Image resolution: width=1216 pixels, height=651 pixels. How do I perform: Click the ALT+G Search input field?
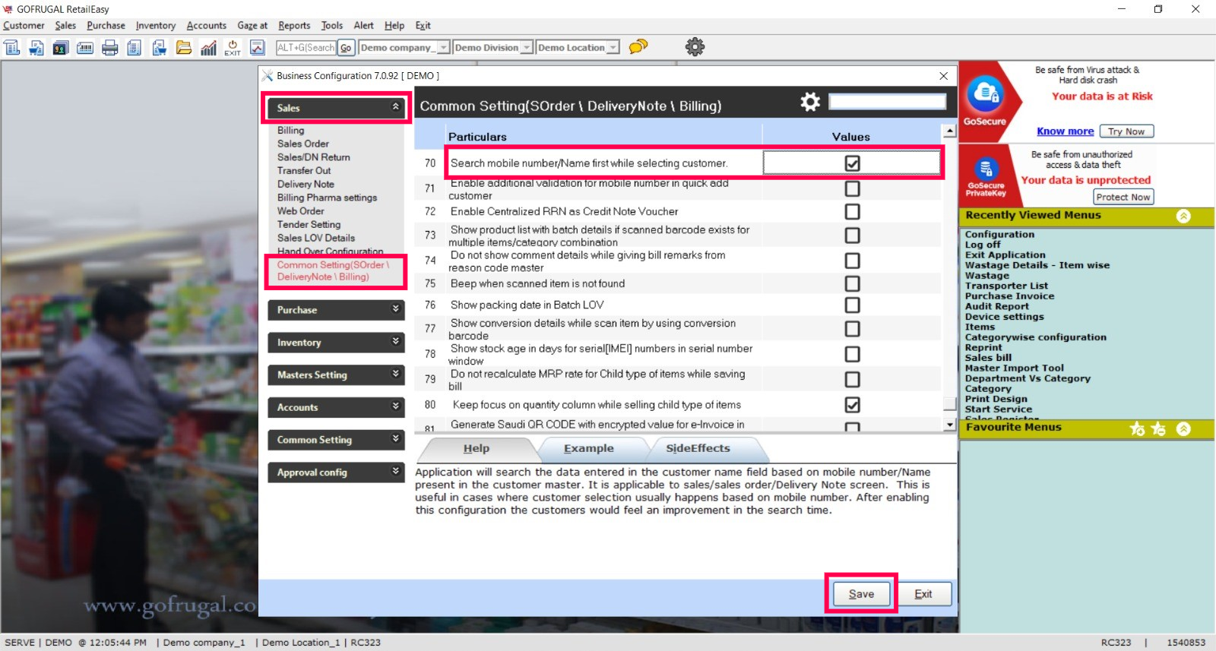point(306,48)
